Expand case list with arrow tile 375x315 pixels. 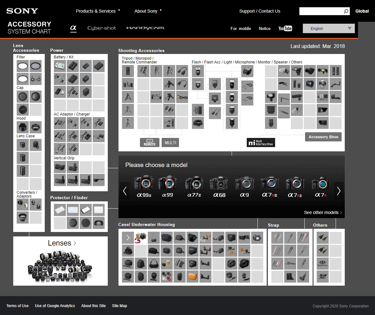[128, 238]
